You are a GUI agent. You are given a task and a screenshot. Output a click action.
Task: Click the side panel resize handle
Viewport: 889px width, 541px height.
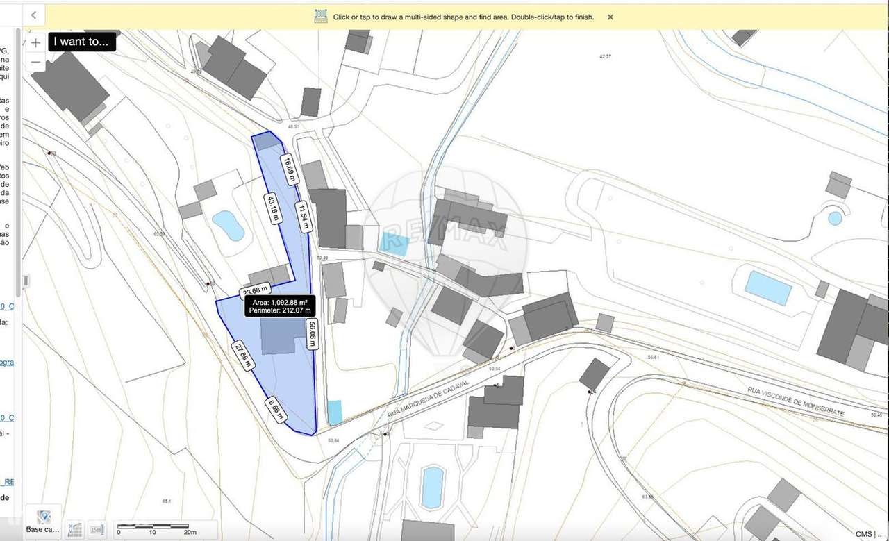(26, 281)
